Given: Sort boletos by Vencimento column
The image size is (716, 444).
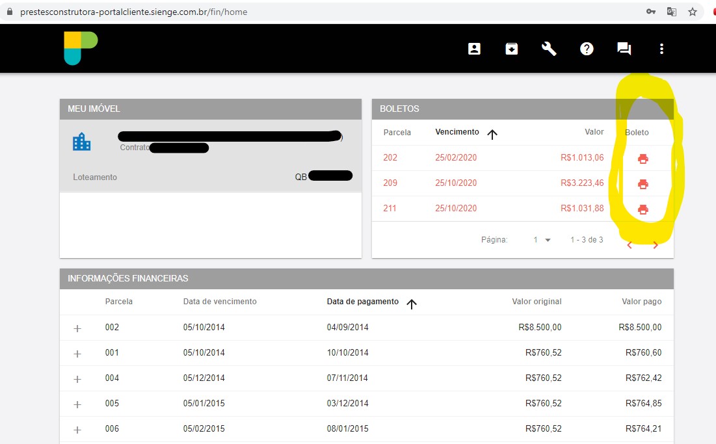Looking at the screenshot, I should 457,132.
